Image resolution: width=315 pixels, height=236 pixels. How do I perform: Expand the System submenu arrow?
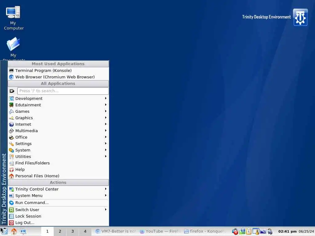(x=106, y=150)
